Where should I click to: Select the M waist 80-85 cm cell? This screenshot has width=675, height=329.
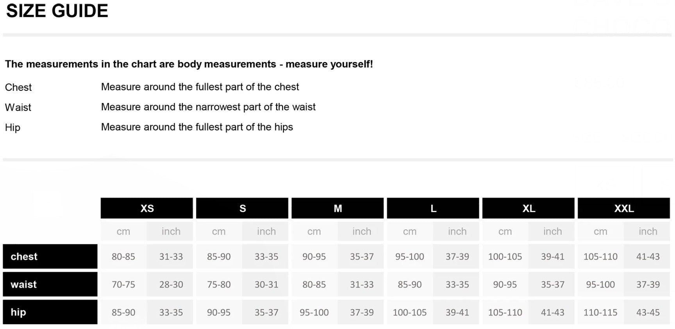tap(314, 285)
